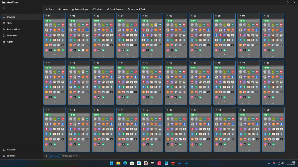The width and height of the screenshot is (298, 167).
Task: Click Unlock in the toolbar
Action: [x=97, y=9]
